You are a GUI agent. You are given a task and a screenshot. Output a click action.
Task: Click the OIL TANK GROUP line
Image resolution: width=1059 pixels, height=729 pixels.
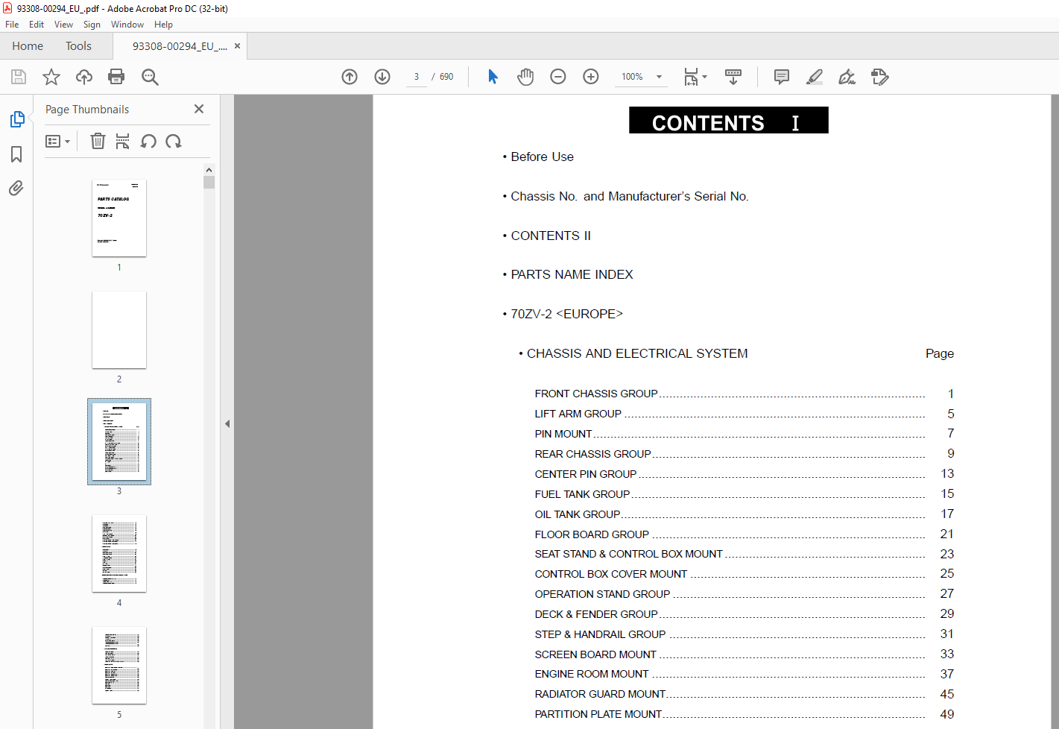(744, 514)
